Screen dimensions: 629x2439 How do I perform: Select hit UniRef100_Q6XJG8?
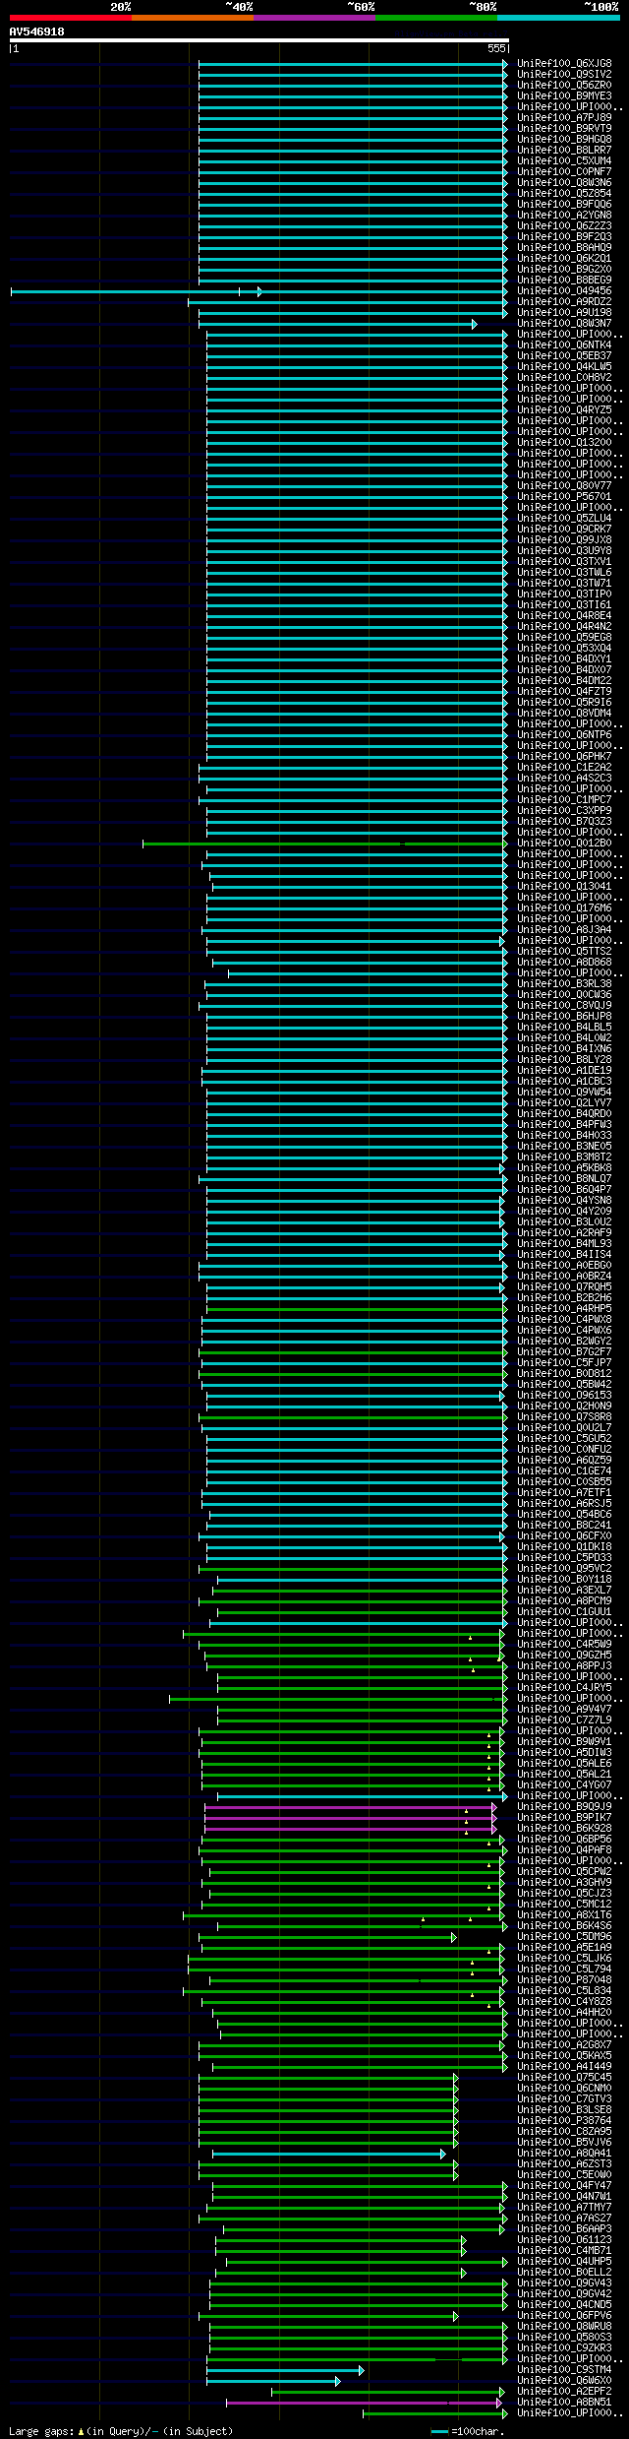[564, 63]
